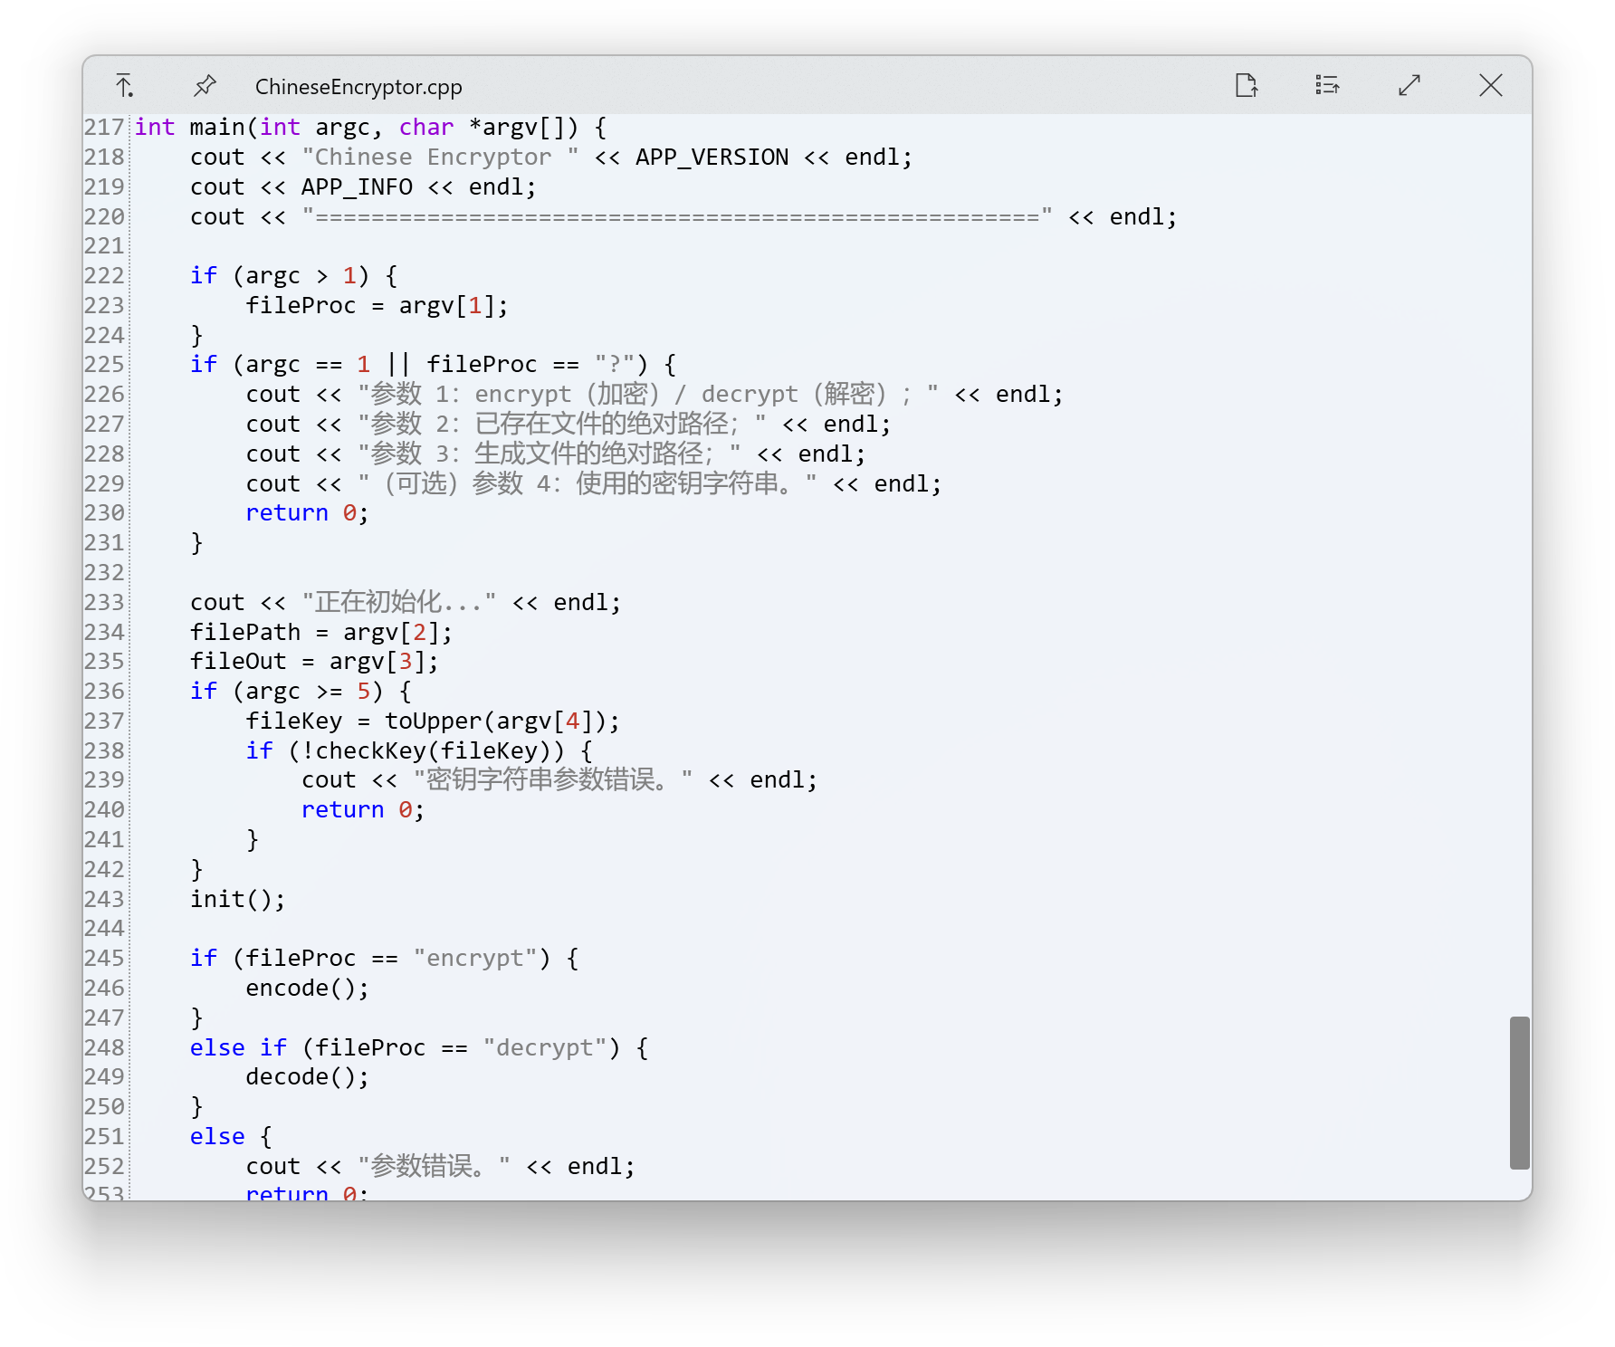Click the 'fileProc == "?"' condition line

[433, 365]
